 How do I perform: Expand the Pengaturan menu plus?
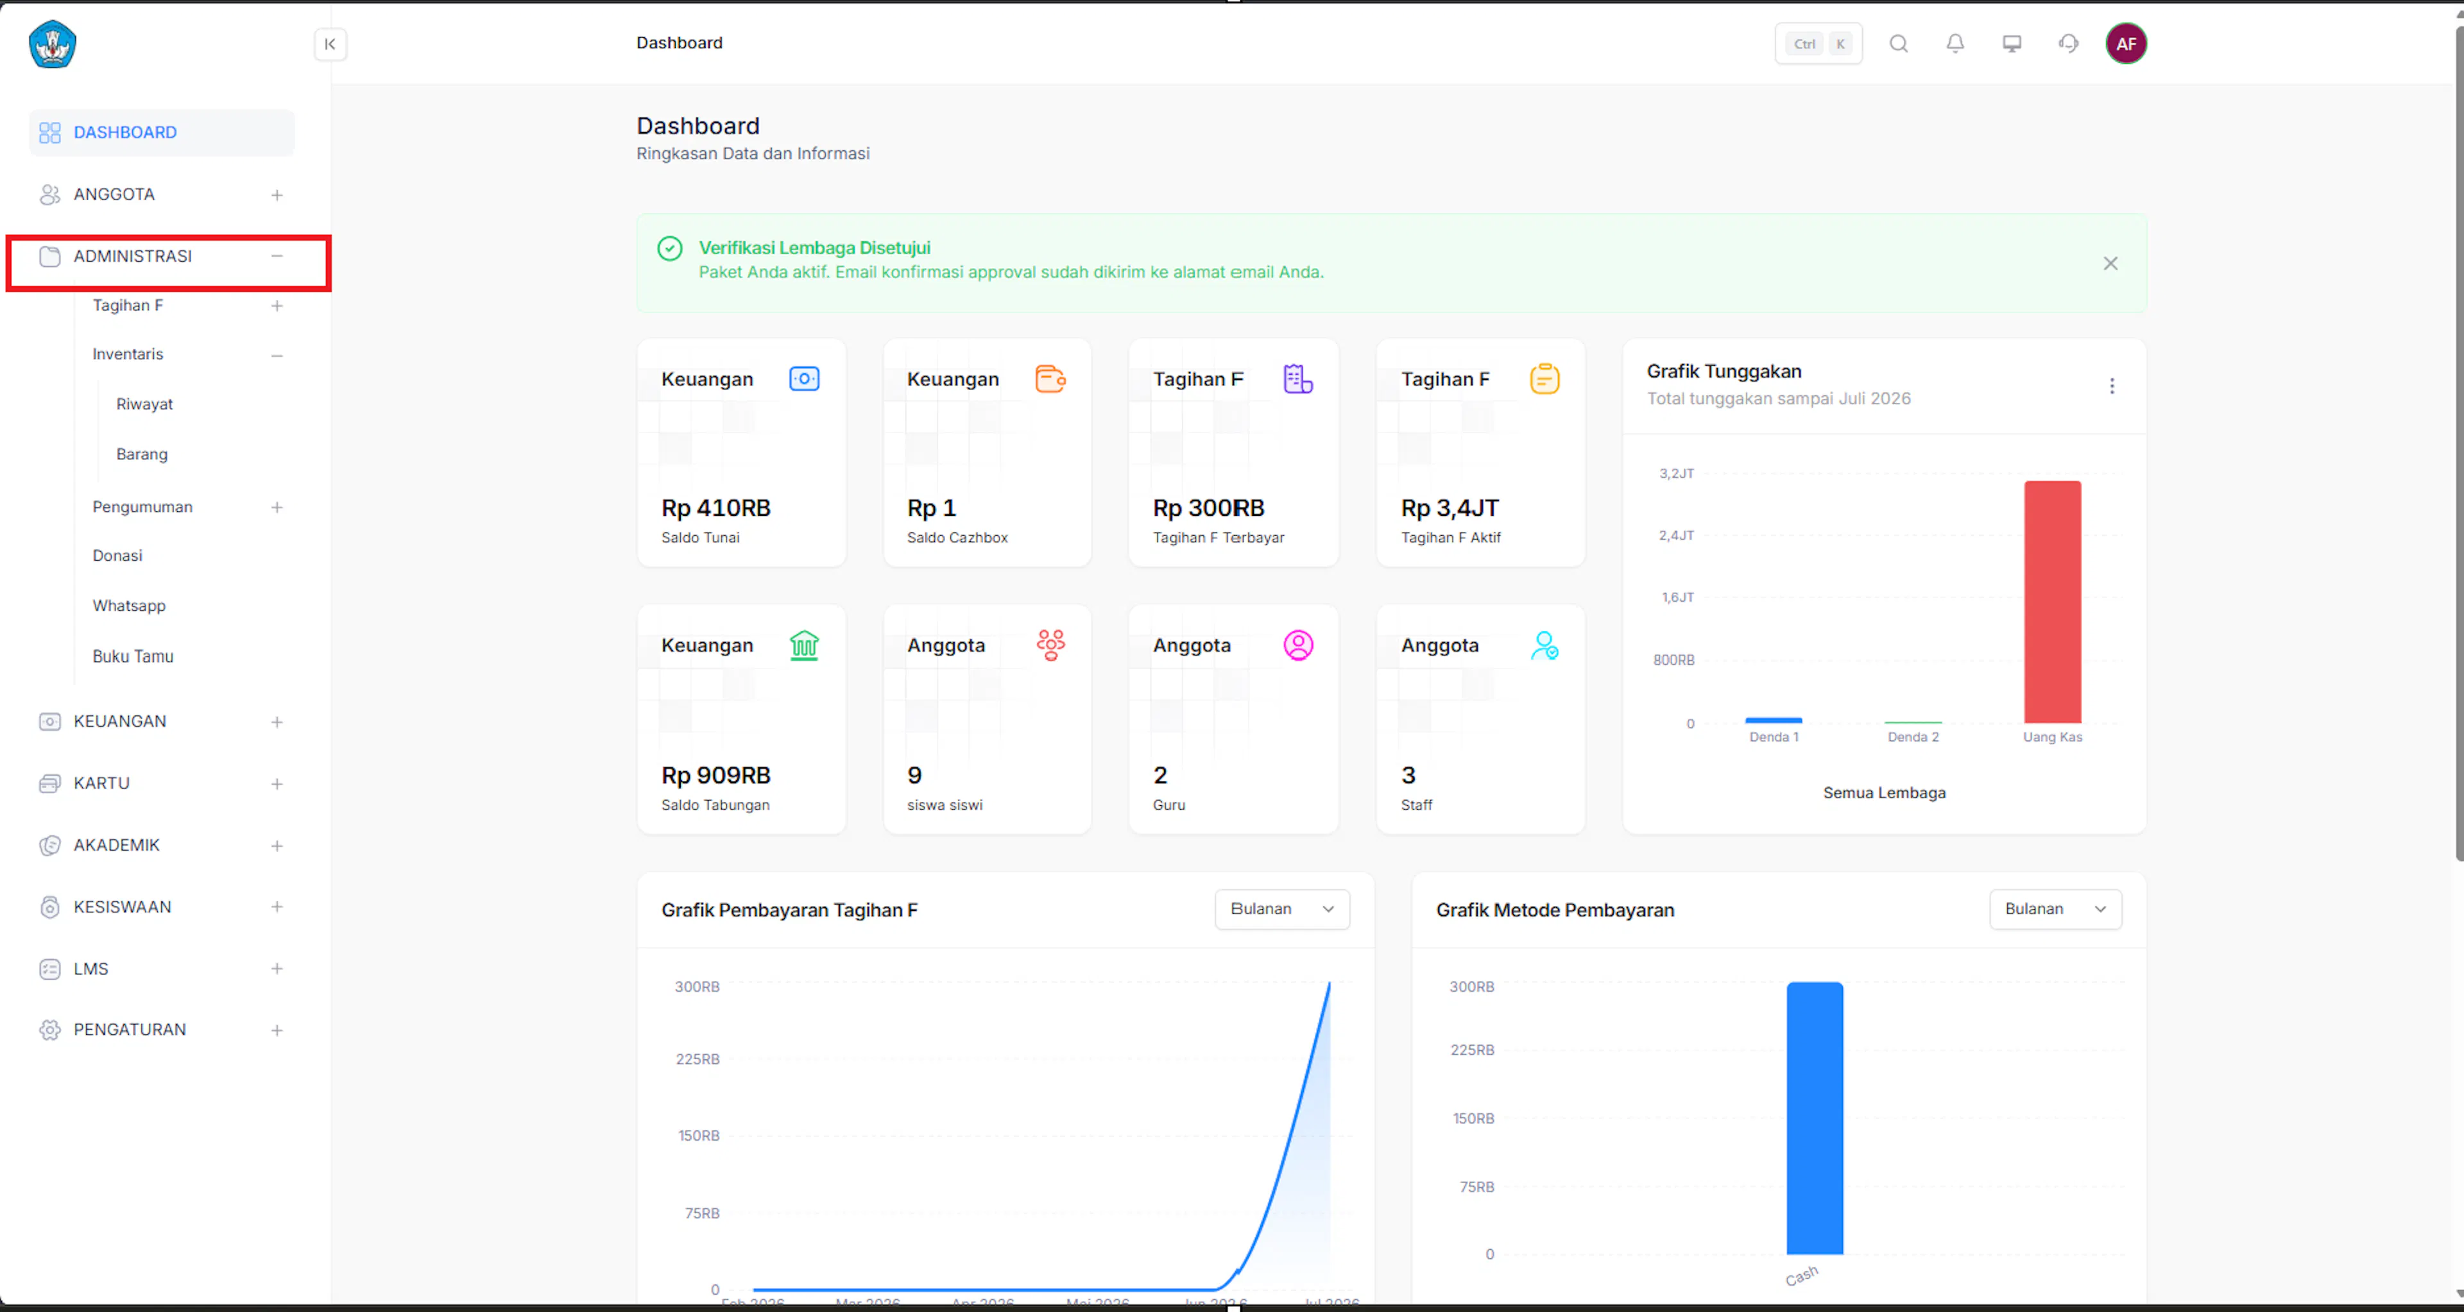tap(277, 1031)
